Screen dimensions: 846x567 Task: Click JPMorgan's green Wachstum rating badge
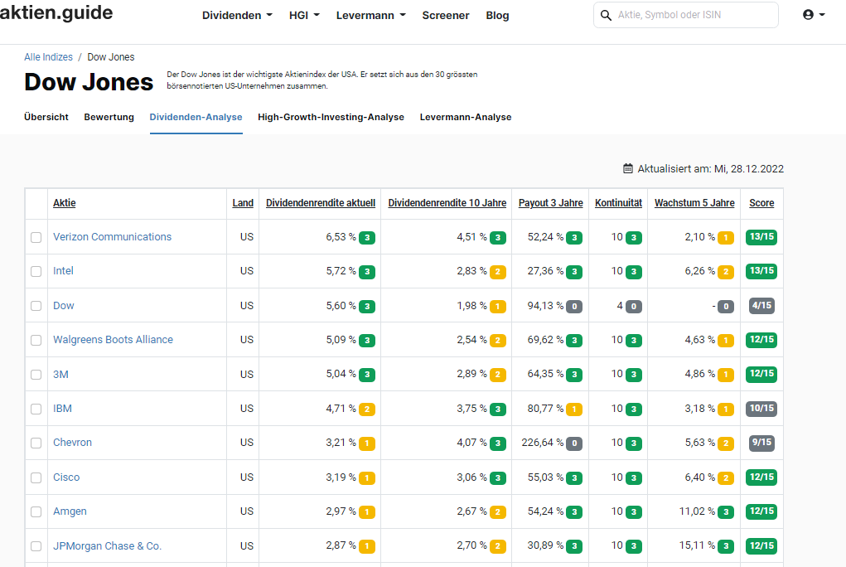point(726,546)
